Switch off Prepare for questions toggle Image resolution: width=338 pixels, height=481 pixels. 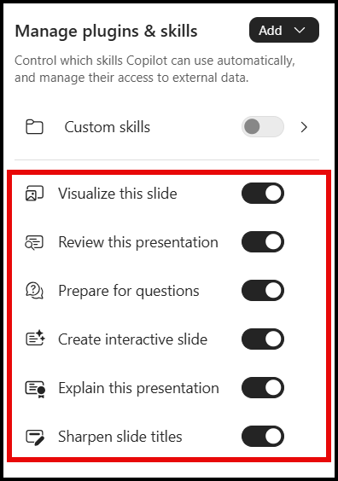263,291
